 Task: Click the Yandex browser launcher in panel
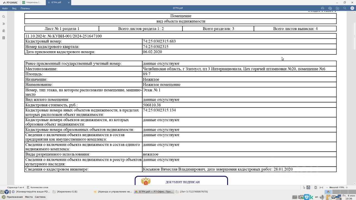[x=6, y=192]
